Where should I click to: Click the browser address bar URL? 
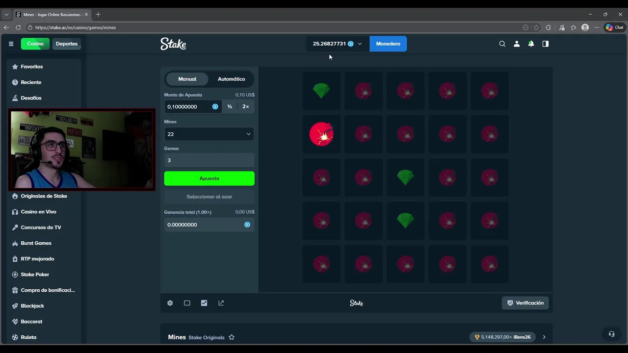point(76,27)
